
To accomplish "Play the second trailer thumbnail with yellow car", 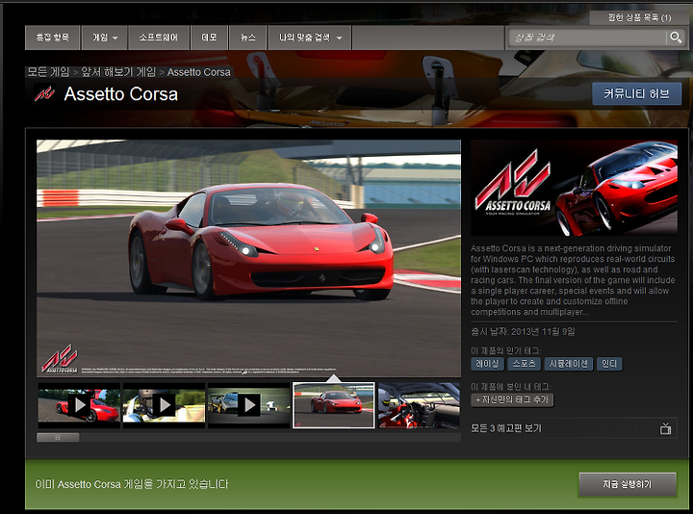I will click(x=164, y=405).
